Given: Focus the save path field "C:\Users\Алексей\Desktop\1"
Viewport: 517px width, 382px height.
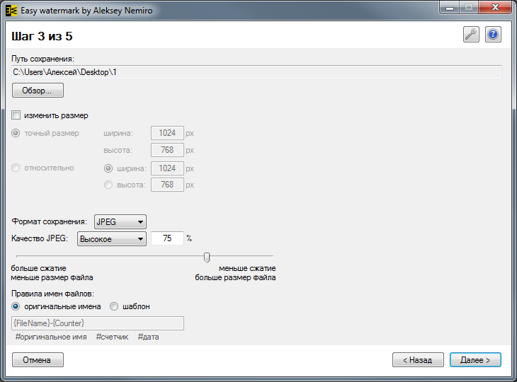Looking at the screenshot, I should click(x=256, y=72).
